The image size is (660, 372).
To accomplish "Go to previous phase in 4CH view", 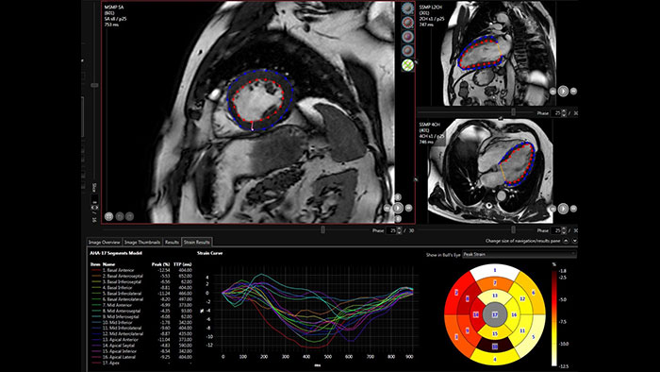I will 553,208.
